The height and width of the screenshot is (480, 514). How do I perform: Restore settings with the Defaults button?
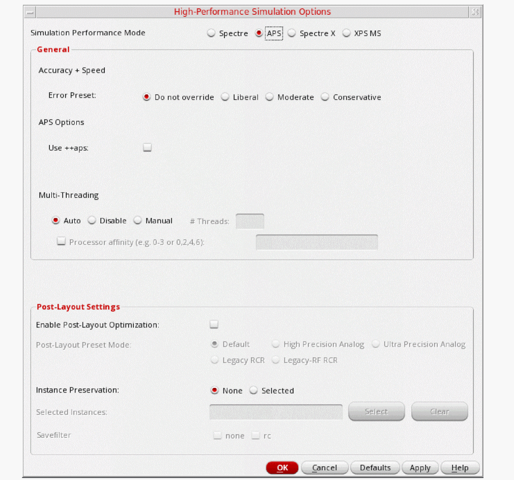point(375,468)
